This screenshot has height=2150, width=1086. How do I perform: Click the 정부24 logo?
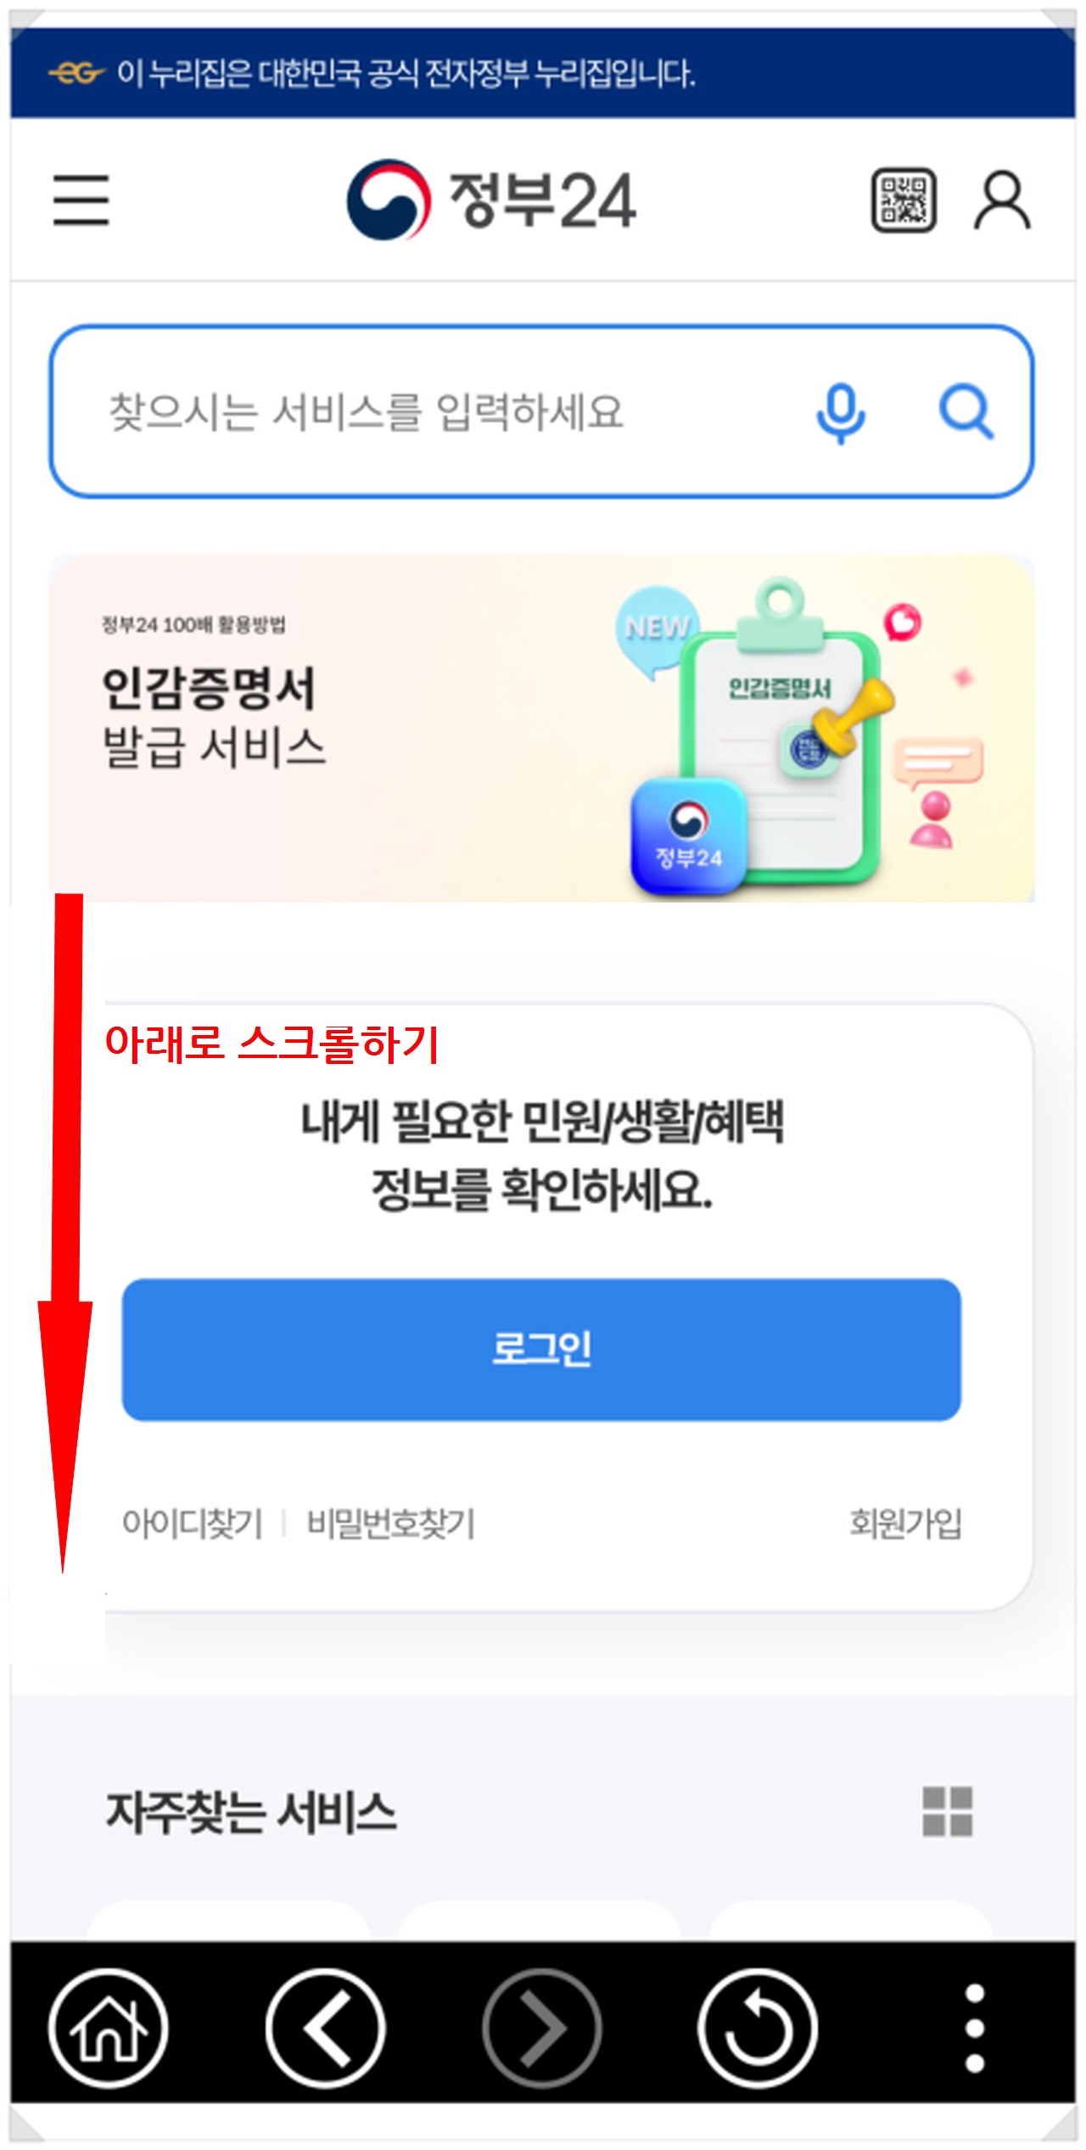pos(491,200)
